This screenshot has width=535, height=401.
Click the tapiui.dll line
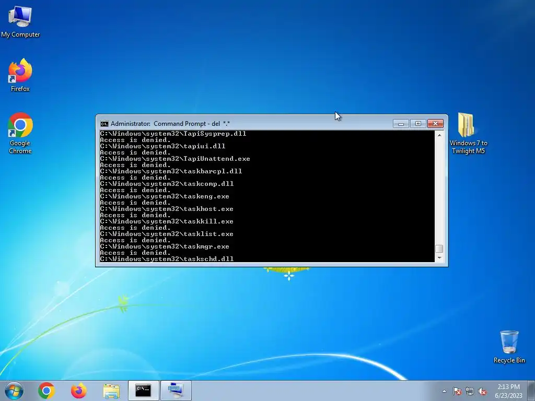coord(162,146)
